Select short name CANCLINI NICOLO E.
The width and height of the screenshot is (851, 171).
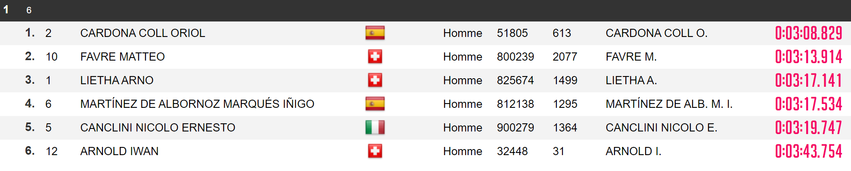coord(661,128)
